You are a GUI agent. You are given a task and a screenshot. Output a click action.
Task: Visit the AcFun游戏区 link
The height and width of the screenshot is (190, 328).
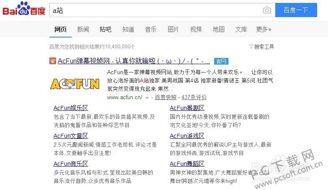click(x=187, y=136)
